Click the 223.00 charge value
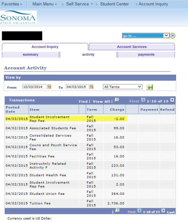The width and height of the screenshot is (188, 222). (x=118, y=166)
